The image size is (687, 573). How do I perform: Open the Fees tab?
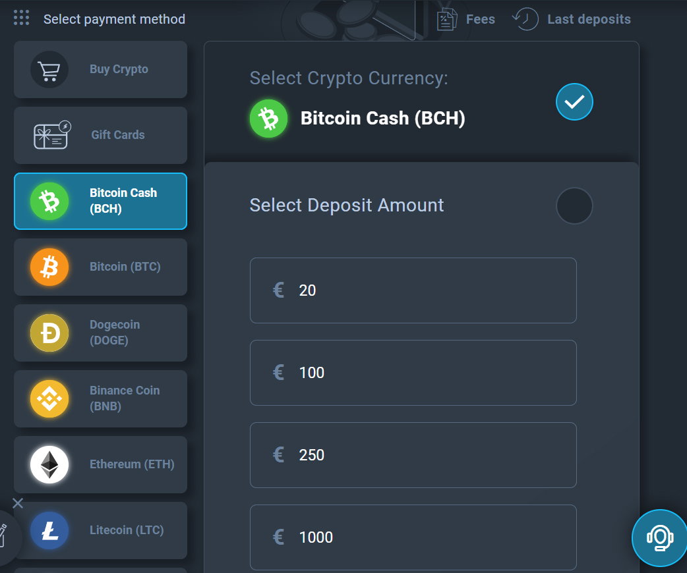(466, 19)
